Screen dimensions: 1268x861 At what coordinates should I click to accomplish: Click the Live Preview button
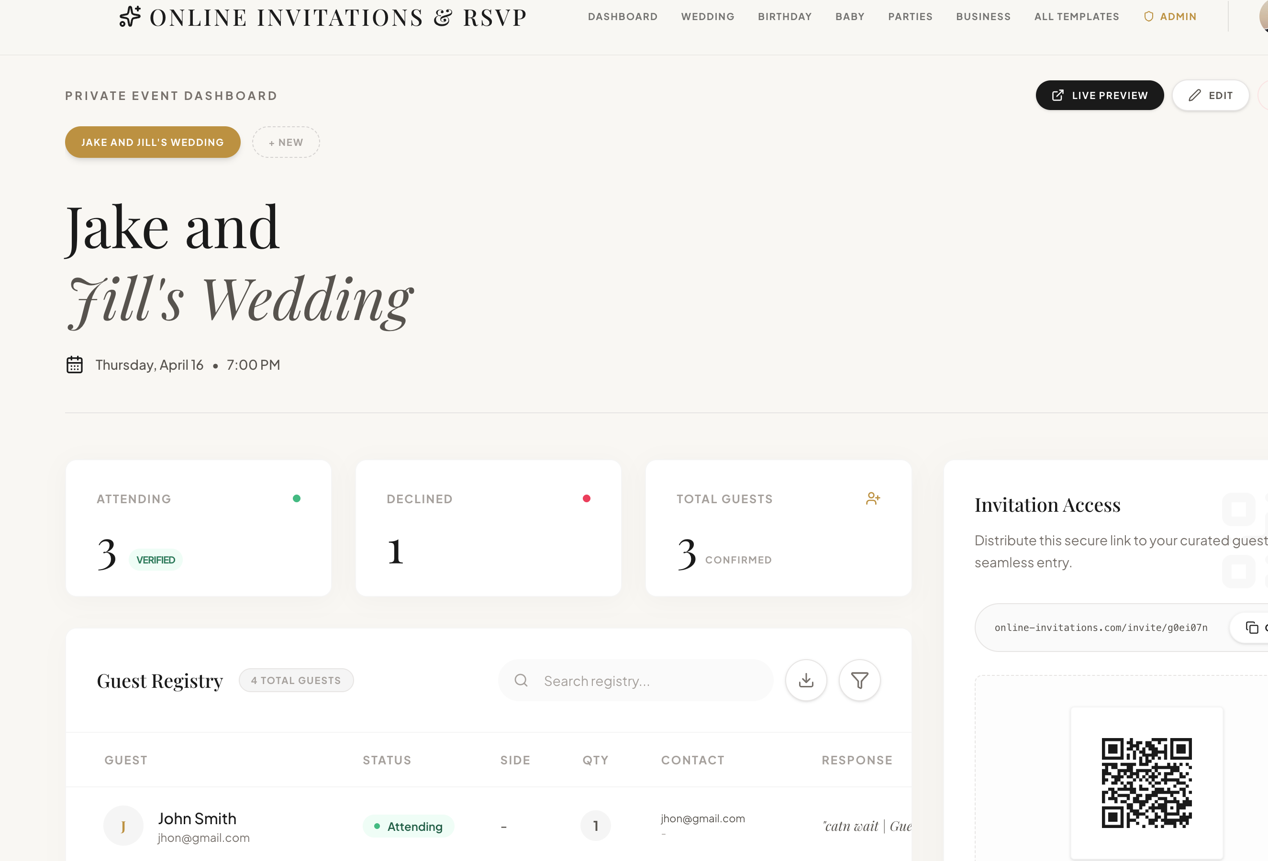[1100, 95]
